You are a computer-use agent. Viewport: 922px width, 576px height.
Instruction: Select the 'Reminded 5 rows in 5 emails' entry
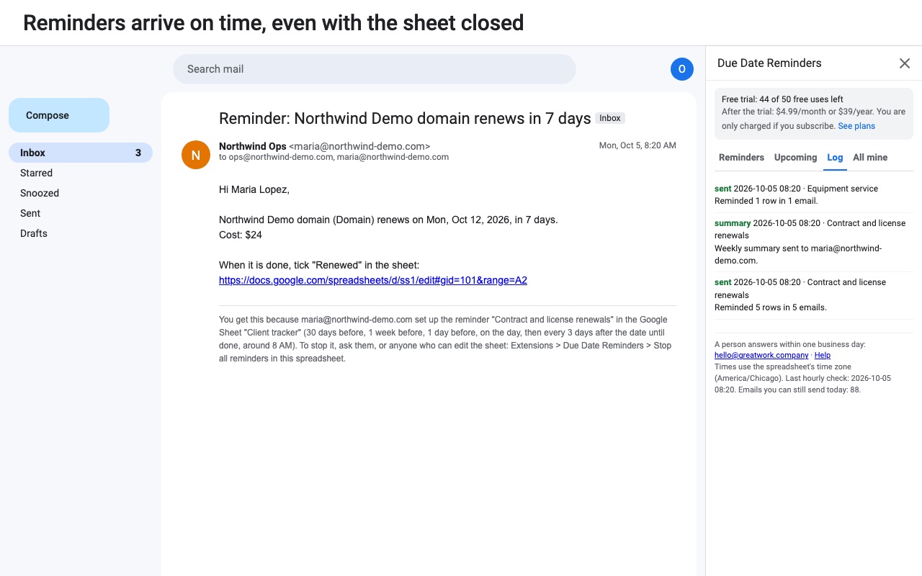[814, 294]
